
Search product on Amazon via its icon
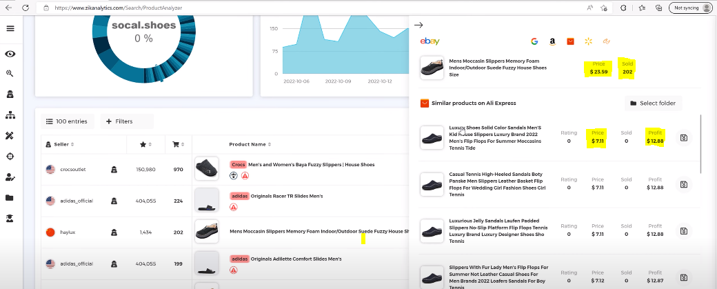tap(552, 41)
